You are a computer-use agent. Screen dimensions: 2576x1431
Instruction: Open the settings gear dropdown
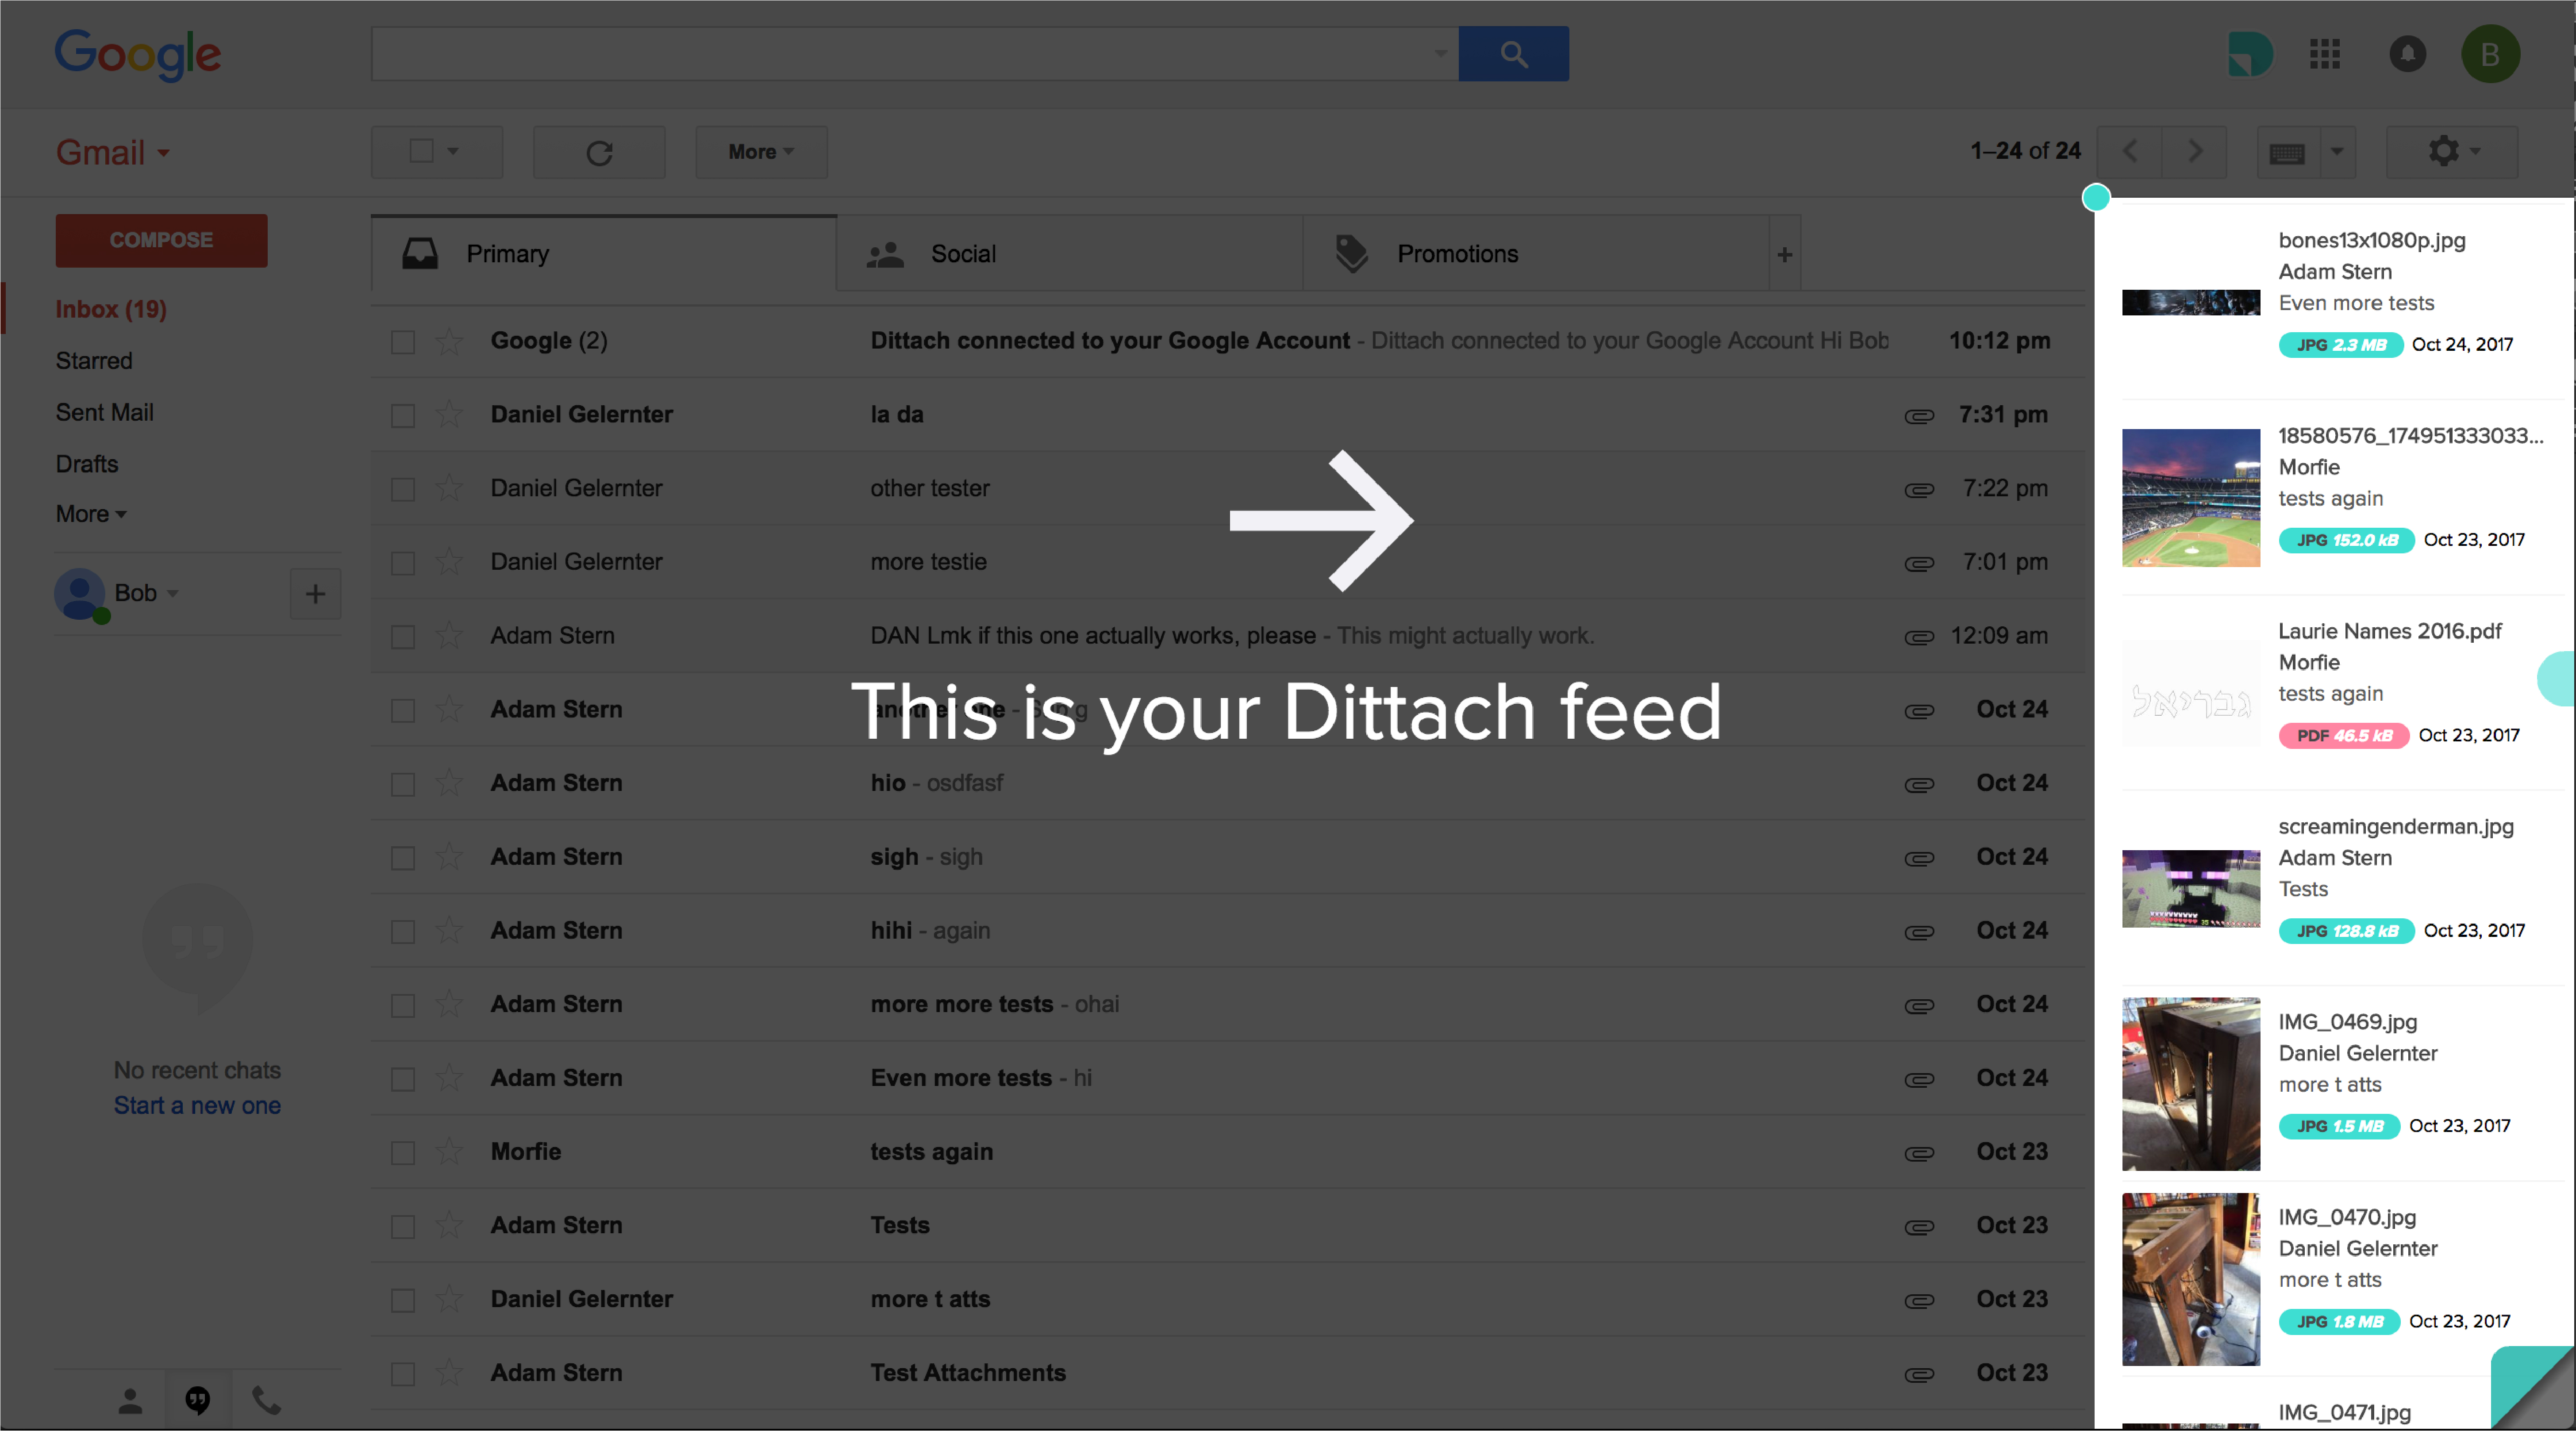pyautogui.click(x=2452, y=152)
